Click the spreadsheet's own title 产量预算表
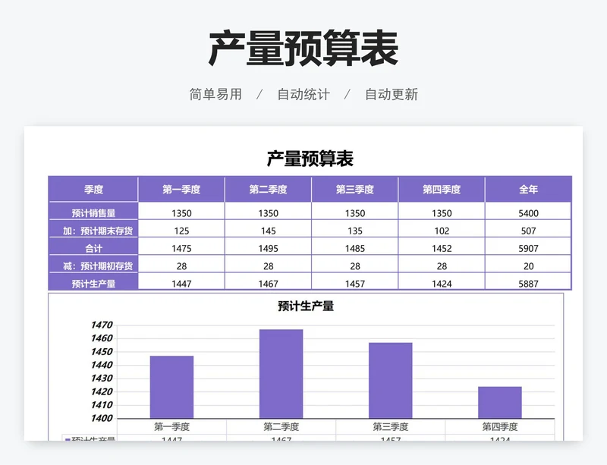 pyautogui.click(x=310, y=159)
